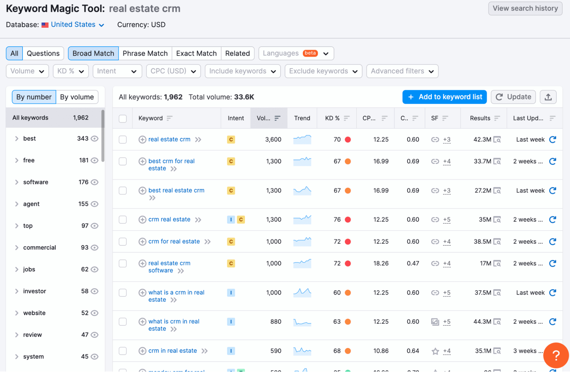Click double-arrow icon next to 'crm in real estate'
The width and height of the screenshot is (570, 372).
(205, 351)
